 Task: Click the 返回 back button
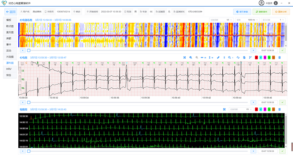click(x=10, y=12)
